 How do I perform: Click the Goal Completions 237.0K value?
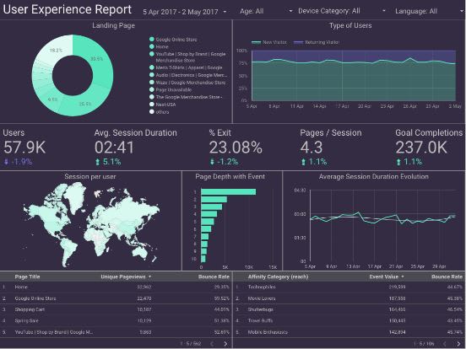pos(421,148)
